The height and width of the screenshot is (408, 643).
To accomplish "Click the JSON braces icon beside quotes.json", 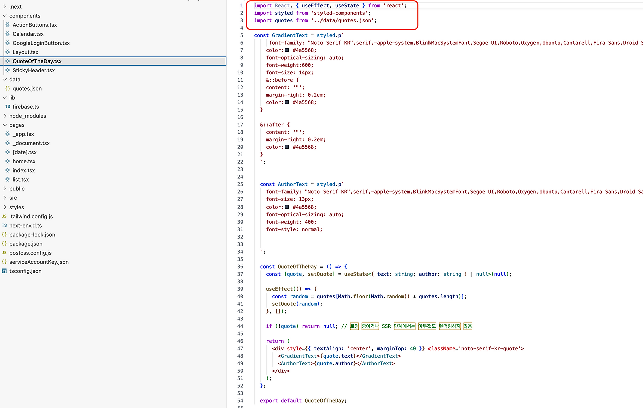I will point(8,88).
